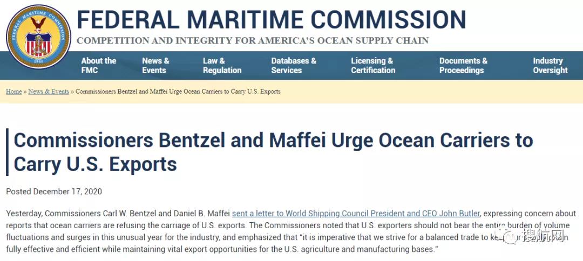The image size is (583, 261).
Task: Open the Documents & Proceedings menu
Action: (x=463, y=66)
